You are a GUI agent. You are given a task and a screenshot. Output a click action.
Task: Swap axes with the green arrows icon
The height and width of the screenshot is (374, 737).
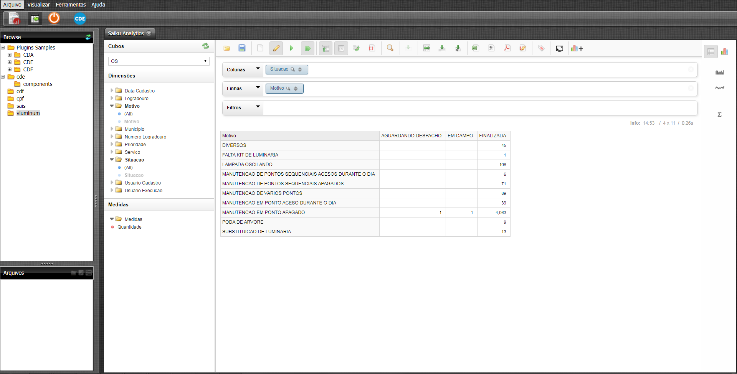tap(357, 48)
